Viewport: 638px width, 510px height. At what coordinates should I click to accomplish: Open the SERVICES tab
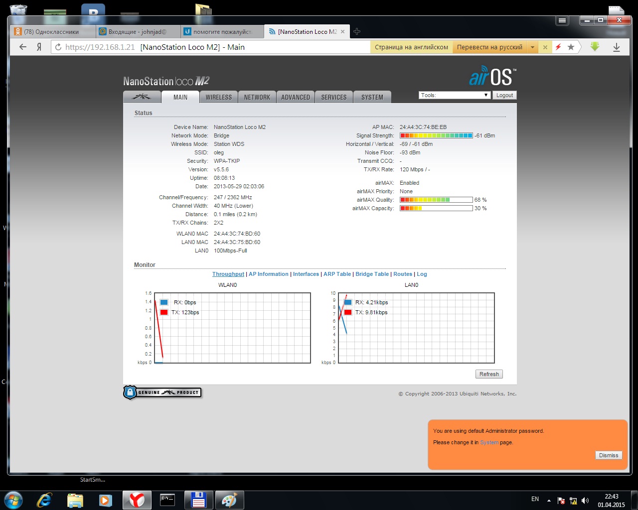point(334,97)
